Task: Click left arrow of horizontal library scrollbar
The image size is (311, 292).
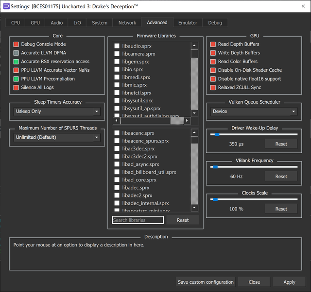Action: (x=117, y=120)
